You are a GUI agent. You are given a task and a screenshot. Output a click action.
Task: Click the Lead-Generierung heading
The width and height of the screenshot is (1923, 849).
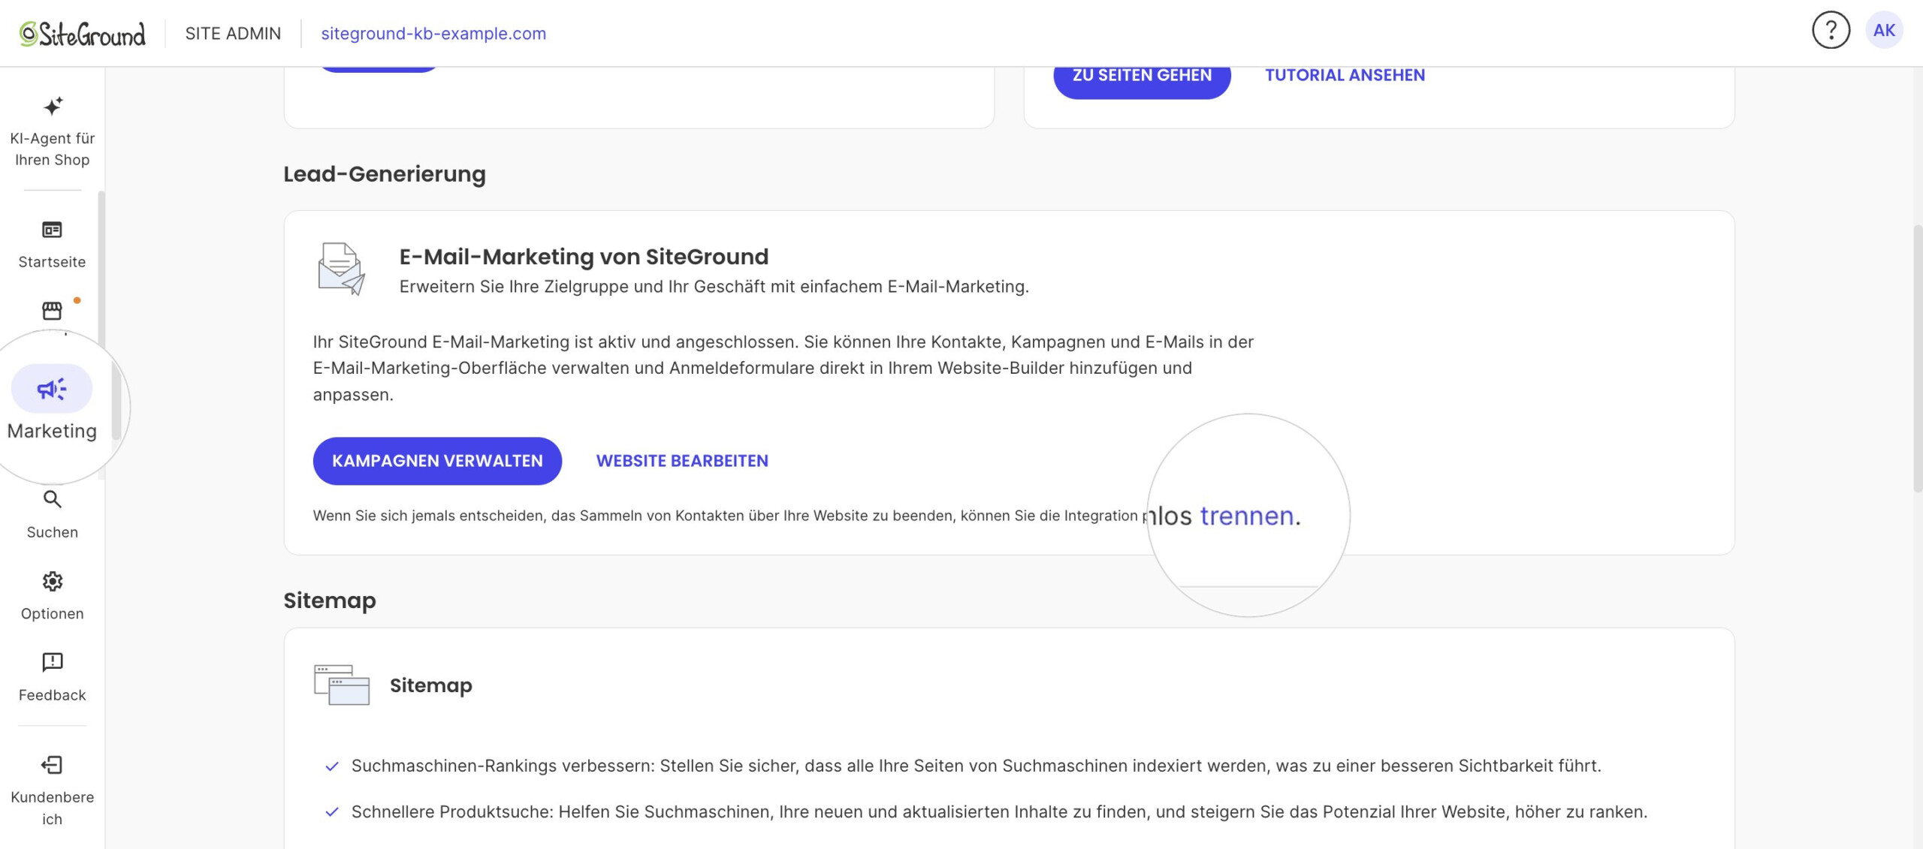click(385, 174)
